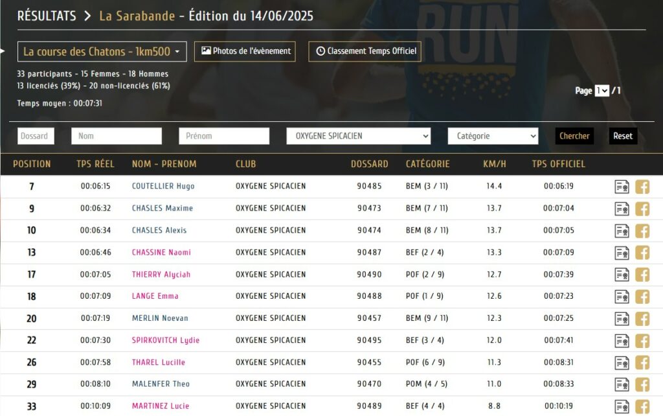Viewport: 663px width, 416px height.
Task: Share Thierry Alyciah result on Facebook
Action: point(642,275)
